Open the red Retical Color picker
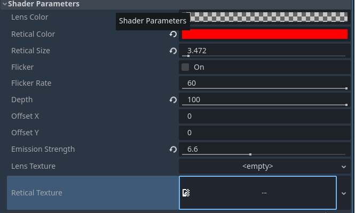Viewport: 355px width, 213px height. [x=265, y=34]
